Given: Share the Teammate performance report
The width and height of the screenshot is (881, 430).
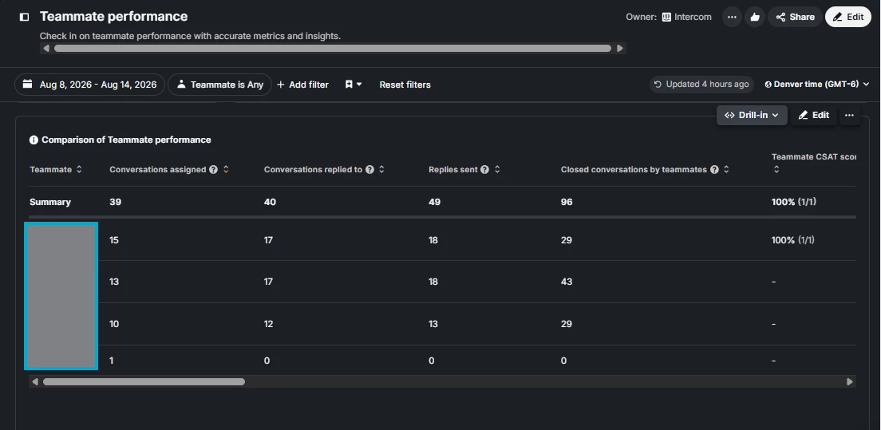Looking at the screenshot, I should (x=795, y=17).
